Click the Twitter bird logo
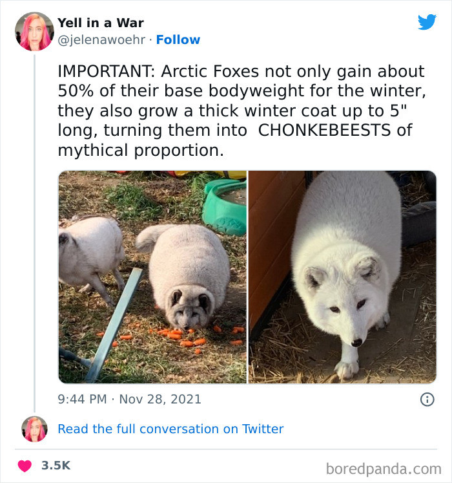This screenshot has width=452, height=483. click(x=427, y=23)
